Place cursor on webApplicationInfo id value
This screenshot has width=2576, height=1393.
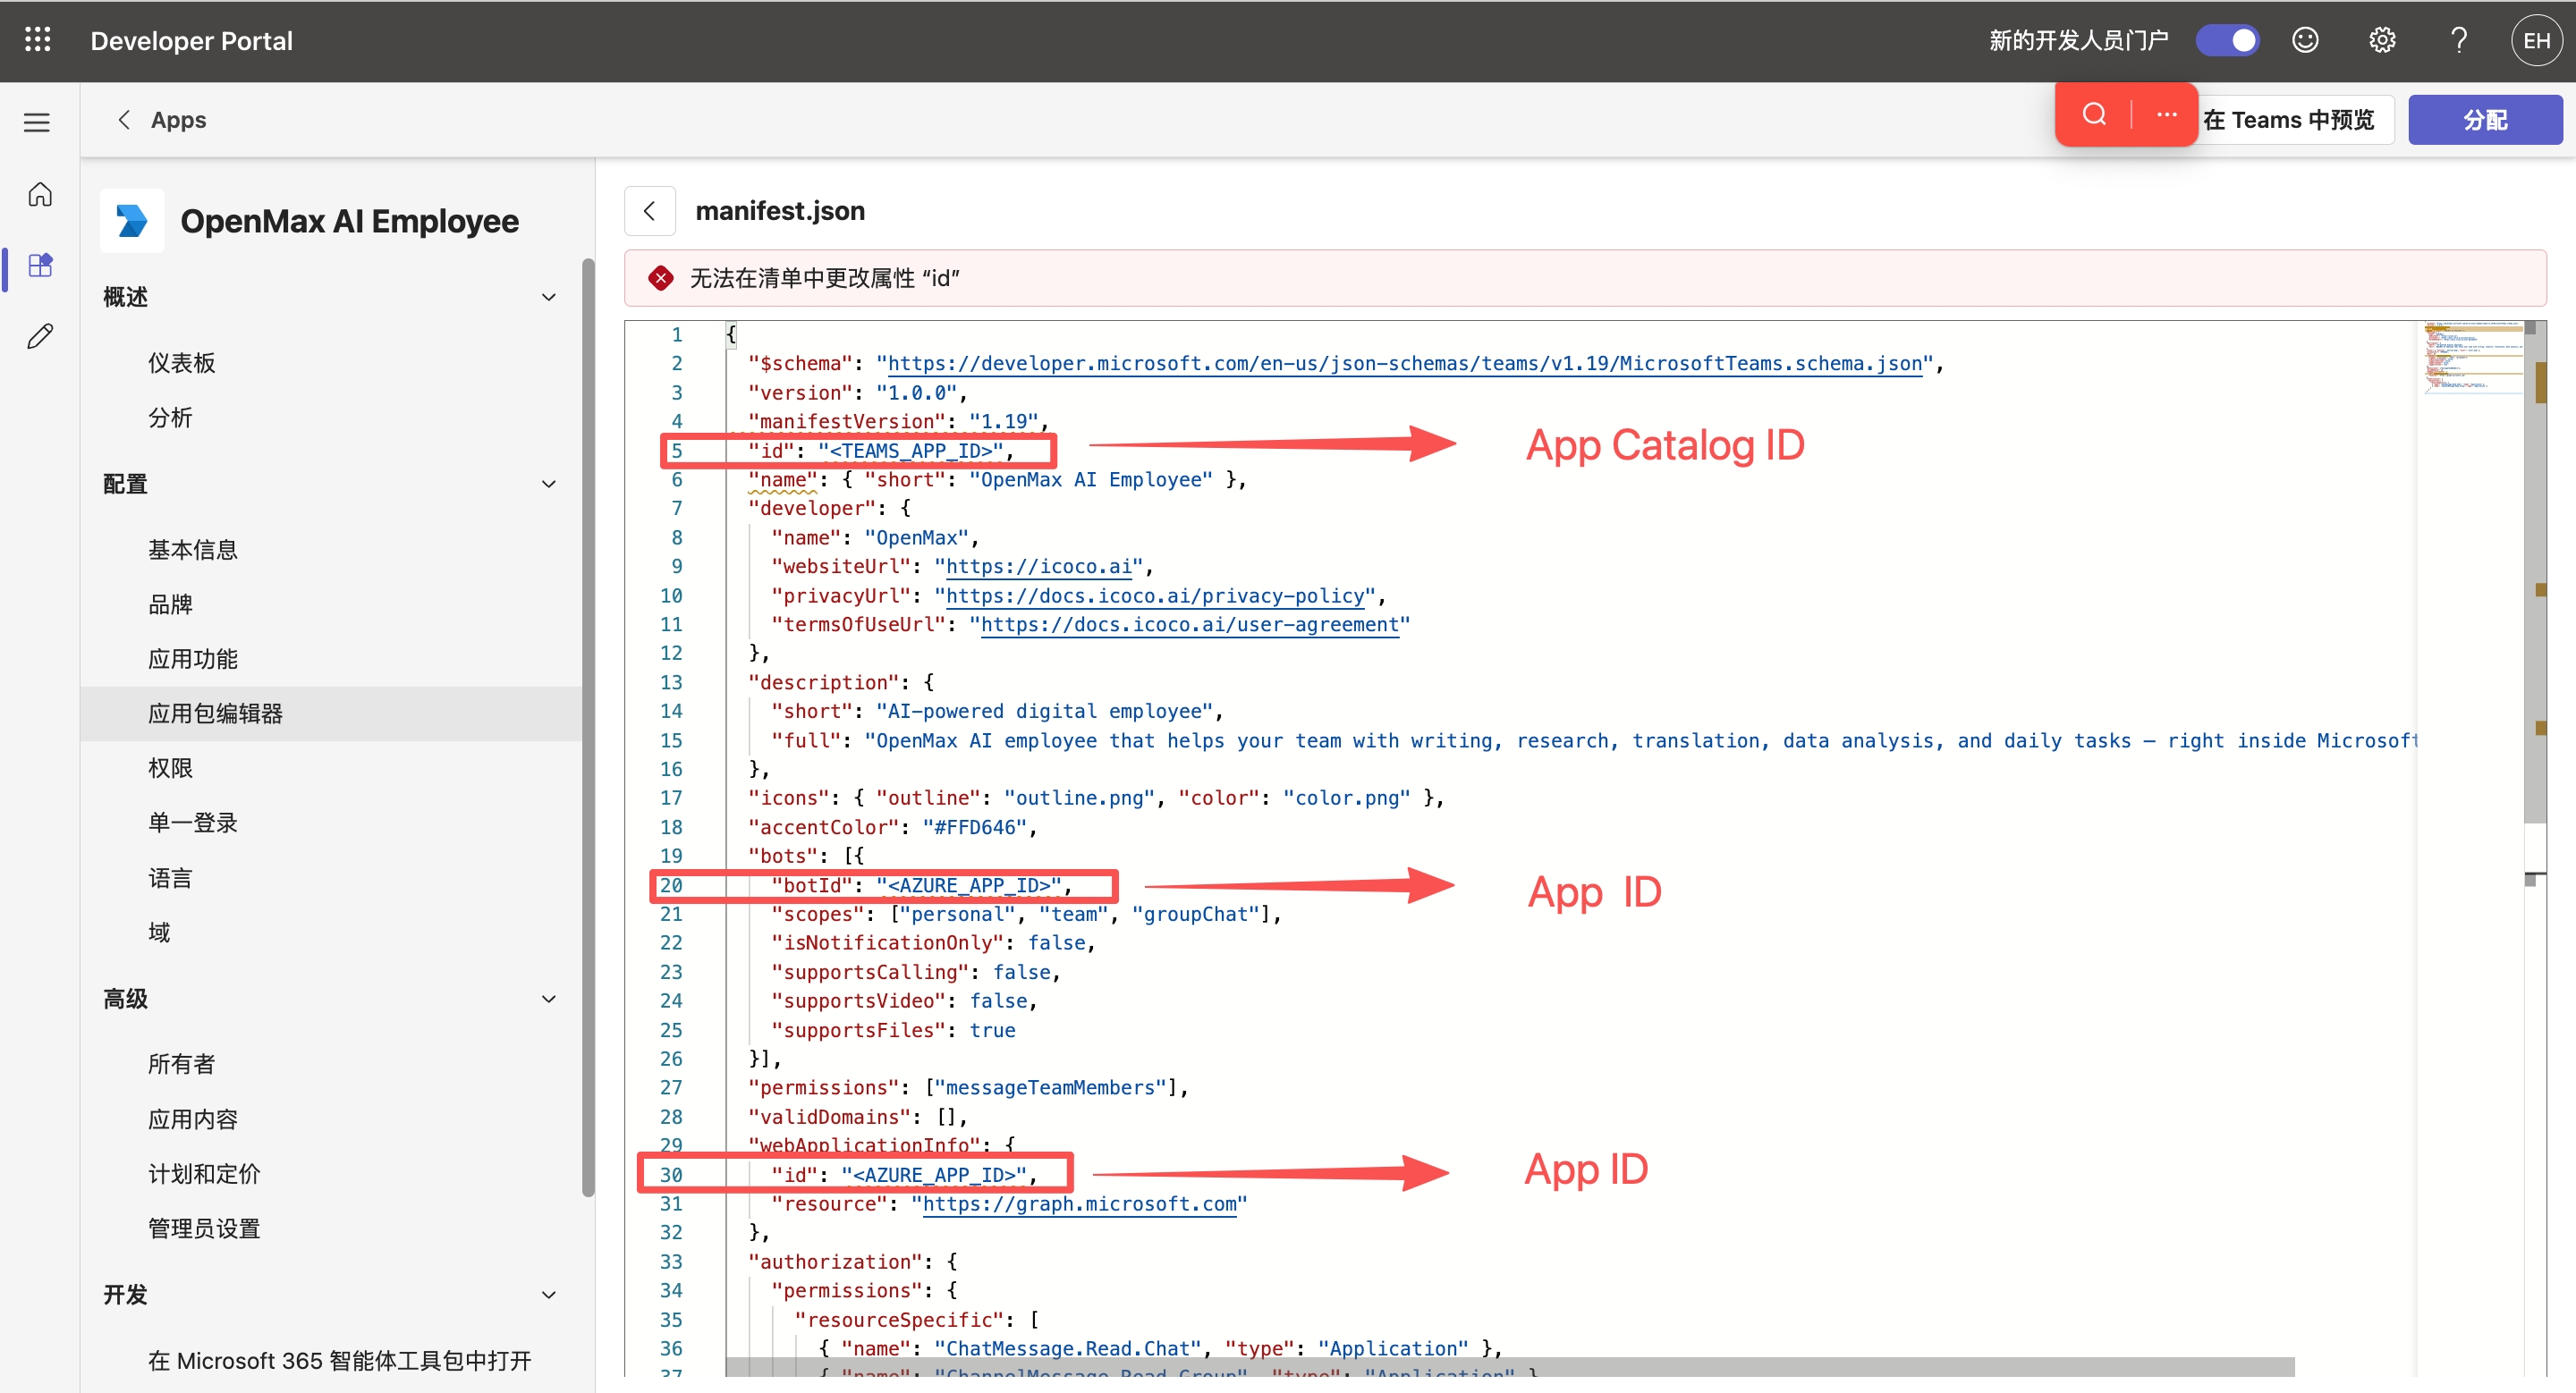934,1175
